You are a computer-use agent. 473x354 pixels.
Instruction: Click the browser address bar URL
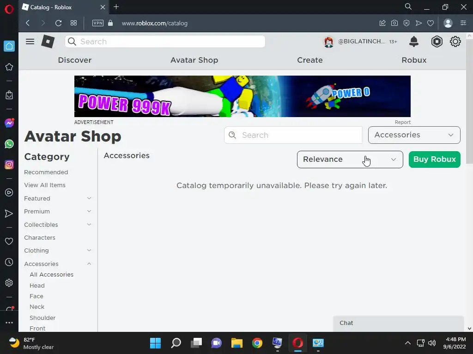point(154,23)
